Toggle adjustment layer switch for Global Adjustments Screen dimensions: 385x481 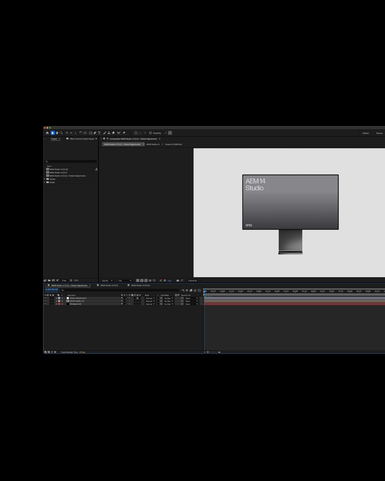[x=137, y=298]
